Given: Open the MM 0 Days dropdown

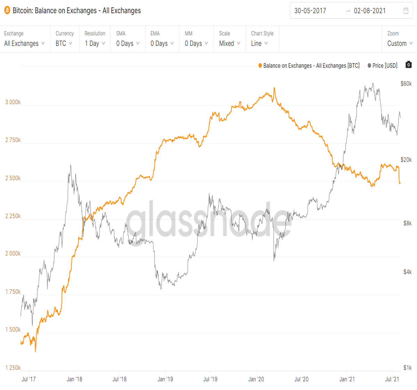Looking at the screenshot, I should (x=196, y=39).
